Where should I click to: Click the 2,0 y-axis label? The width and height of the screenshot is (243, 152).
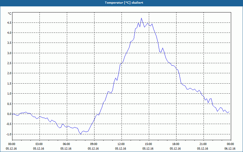tap(9, 73)
